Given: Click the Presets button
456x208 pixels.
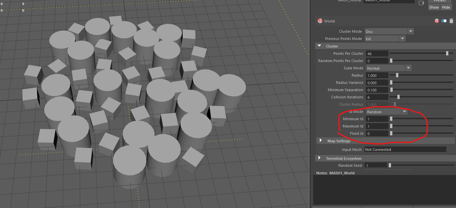Looking at the screenshot, I should pyautogui.click(x=440, y=1).
